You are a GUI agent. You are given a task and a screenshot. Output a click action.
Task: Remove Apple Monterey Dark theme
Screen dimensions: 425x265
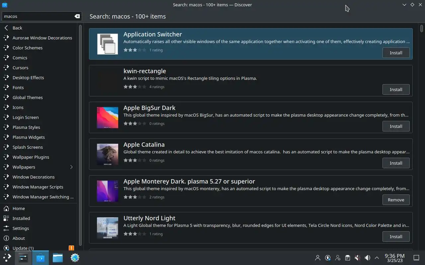tap(396, 200)
